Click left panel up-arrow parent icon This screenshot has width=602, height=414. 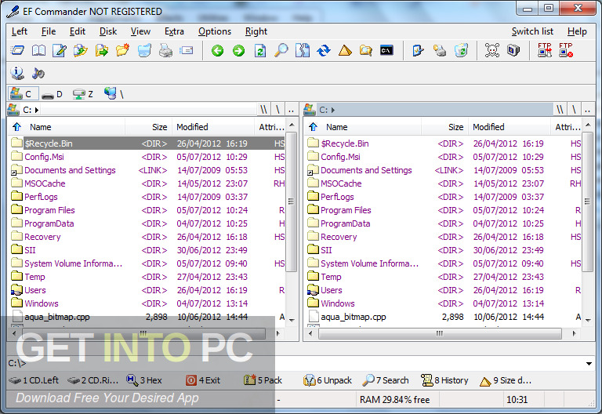click(16, 127)
